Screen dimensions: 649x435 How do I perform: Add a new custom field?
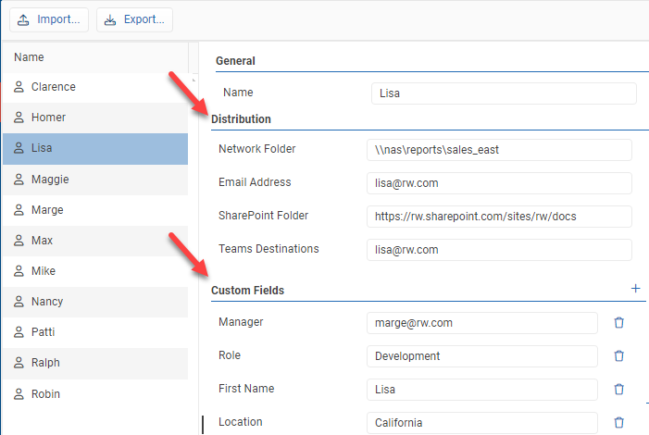pos(636,289)
